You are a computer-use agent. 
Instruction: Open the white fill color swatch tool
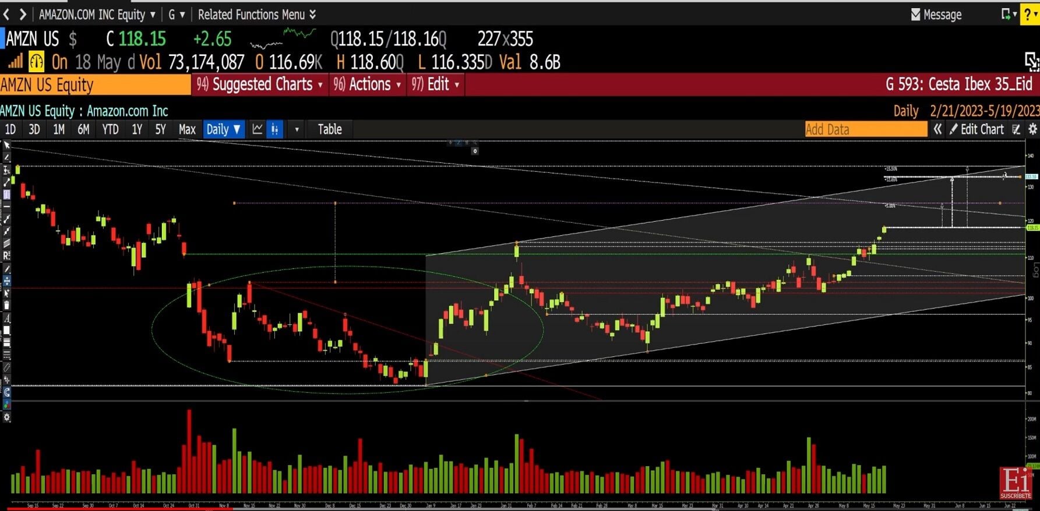point(6,331)
